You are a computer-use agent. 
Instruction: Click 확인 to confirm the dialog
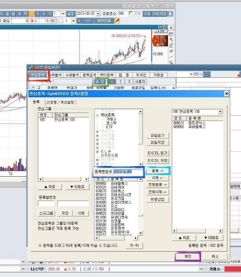(x=188, y=256)
